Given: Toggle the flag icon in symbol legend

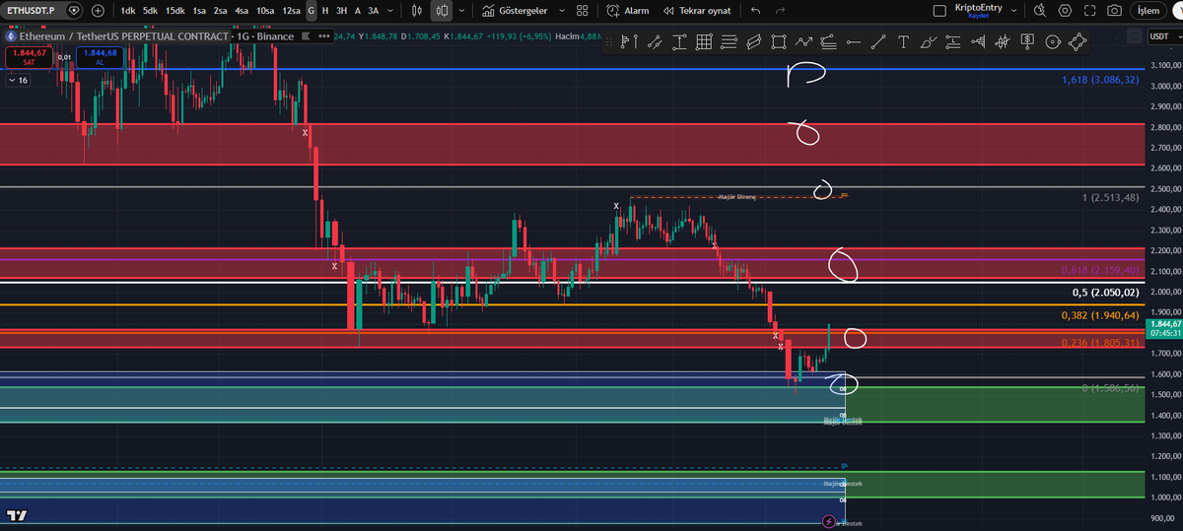Looking at the screenshot, I should click(x=307, y=36).
